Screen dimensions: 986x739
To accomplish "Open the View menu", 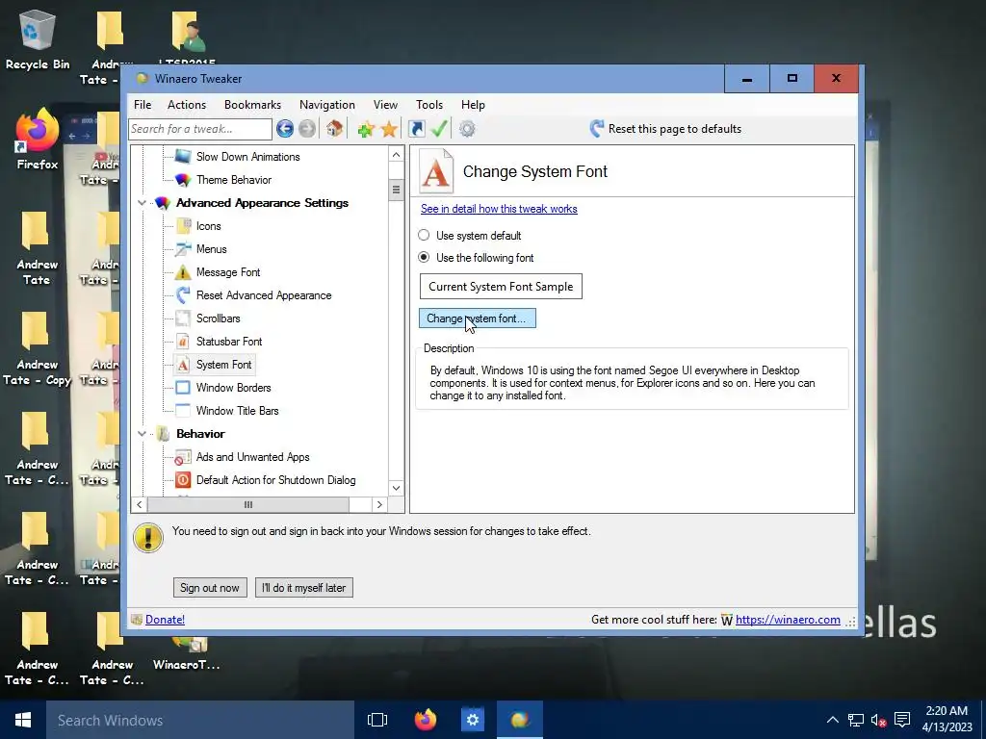I will pyautogui.click(x=385, y=105).
